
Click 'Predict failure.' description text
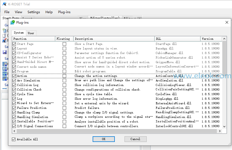click(x=87, y=108)
